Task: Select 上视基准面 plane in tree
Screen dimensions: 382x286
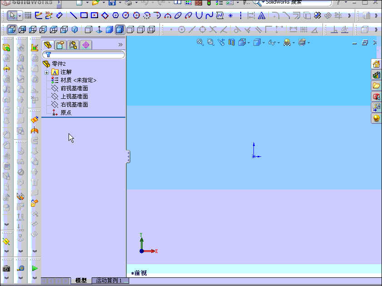Action: click(x=74, y=97)
